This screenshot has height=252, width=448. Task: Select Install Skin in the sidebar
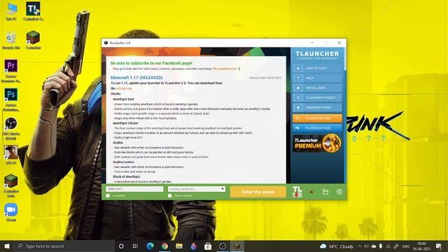coord(317,87)
